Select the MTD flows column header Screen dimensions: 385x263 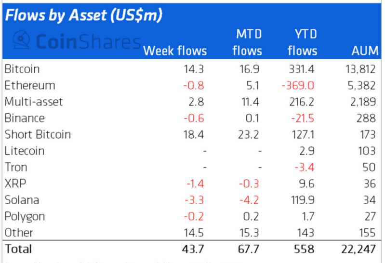(x=247, y=42)
